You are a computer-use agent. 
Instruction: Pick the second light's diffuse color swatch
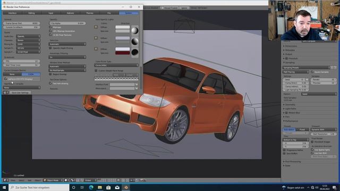(x=123, y=38)
